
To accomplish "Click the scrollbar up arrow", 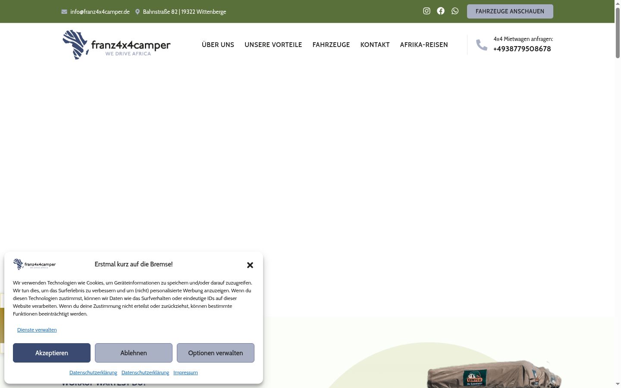I will [x=618, y=3].
